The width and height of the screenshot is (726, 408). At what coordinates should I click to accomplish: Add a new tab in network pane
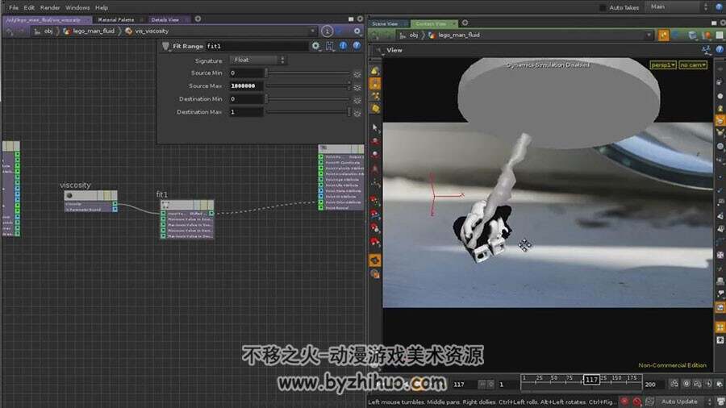(x=198, y=19)
